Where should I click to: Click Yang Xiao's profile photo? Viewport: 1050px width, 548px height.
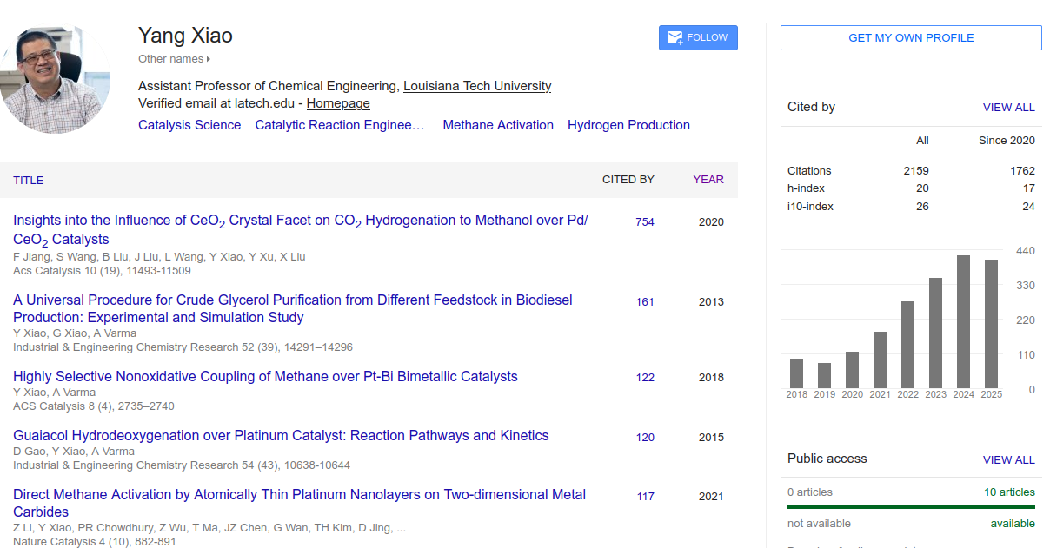pyautogui.click(x=56, y=78)
